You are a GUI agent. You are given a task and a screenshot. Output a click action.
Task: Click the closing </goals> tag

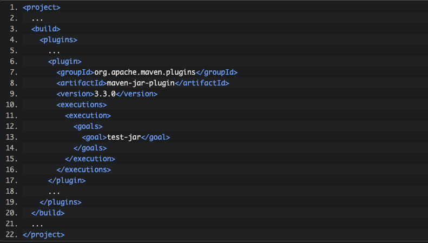pos(90,148)
